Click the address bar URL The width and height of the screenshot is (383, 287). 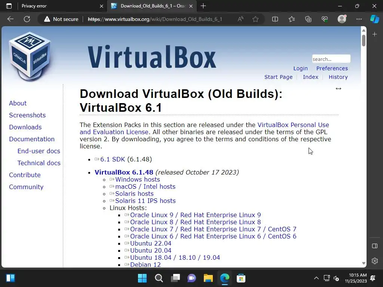click(155, 19)
